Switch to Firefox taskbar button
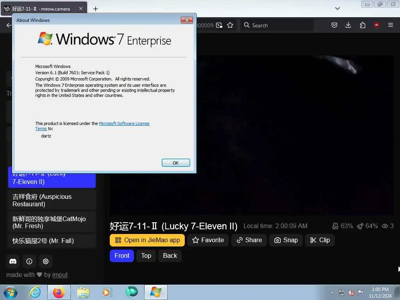The image size is (400, 300). click(59, 292)
